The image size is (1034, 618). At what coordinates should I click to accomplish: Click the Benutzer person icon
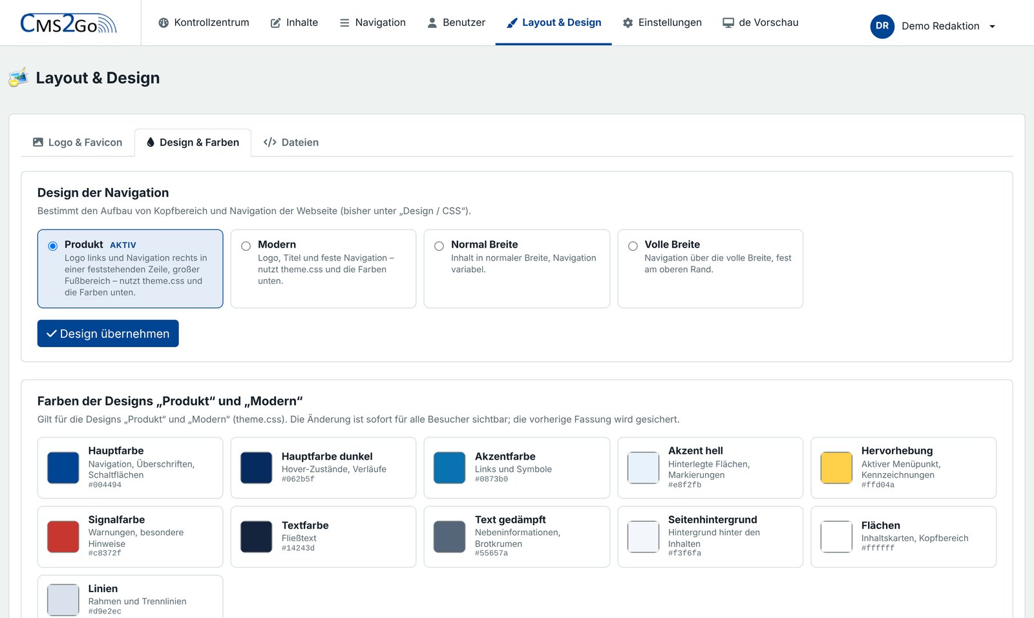pyautogui.click(x=432, y=23)
